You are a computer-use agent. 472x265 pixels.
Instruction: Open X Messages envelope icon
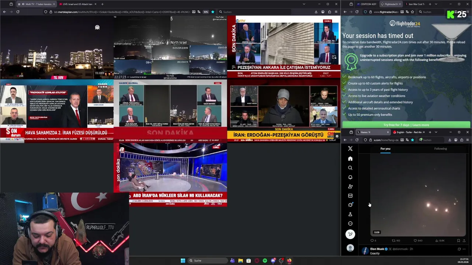pos(350,196)
